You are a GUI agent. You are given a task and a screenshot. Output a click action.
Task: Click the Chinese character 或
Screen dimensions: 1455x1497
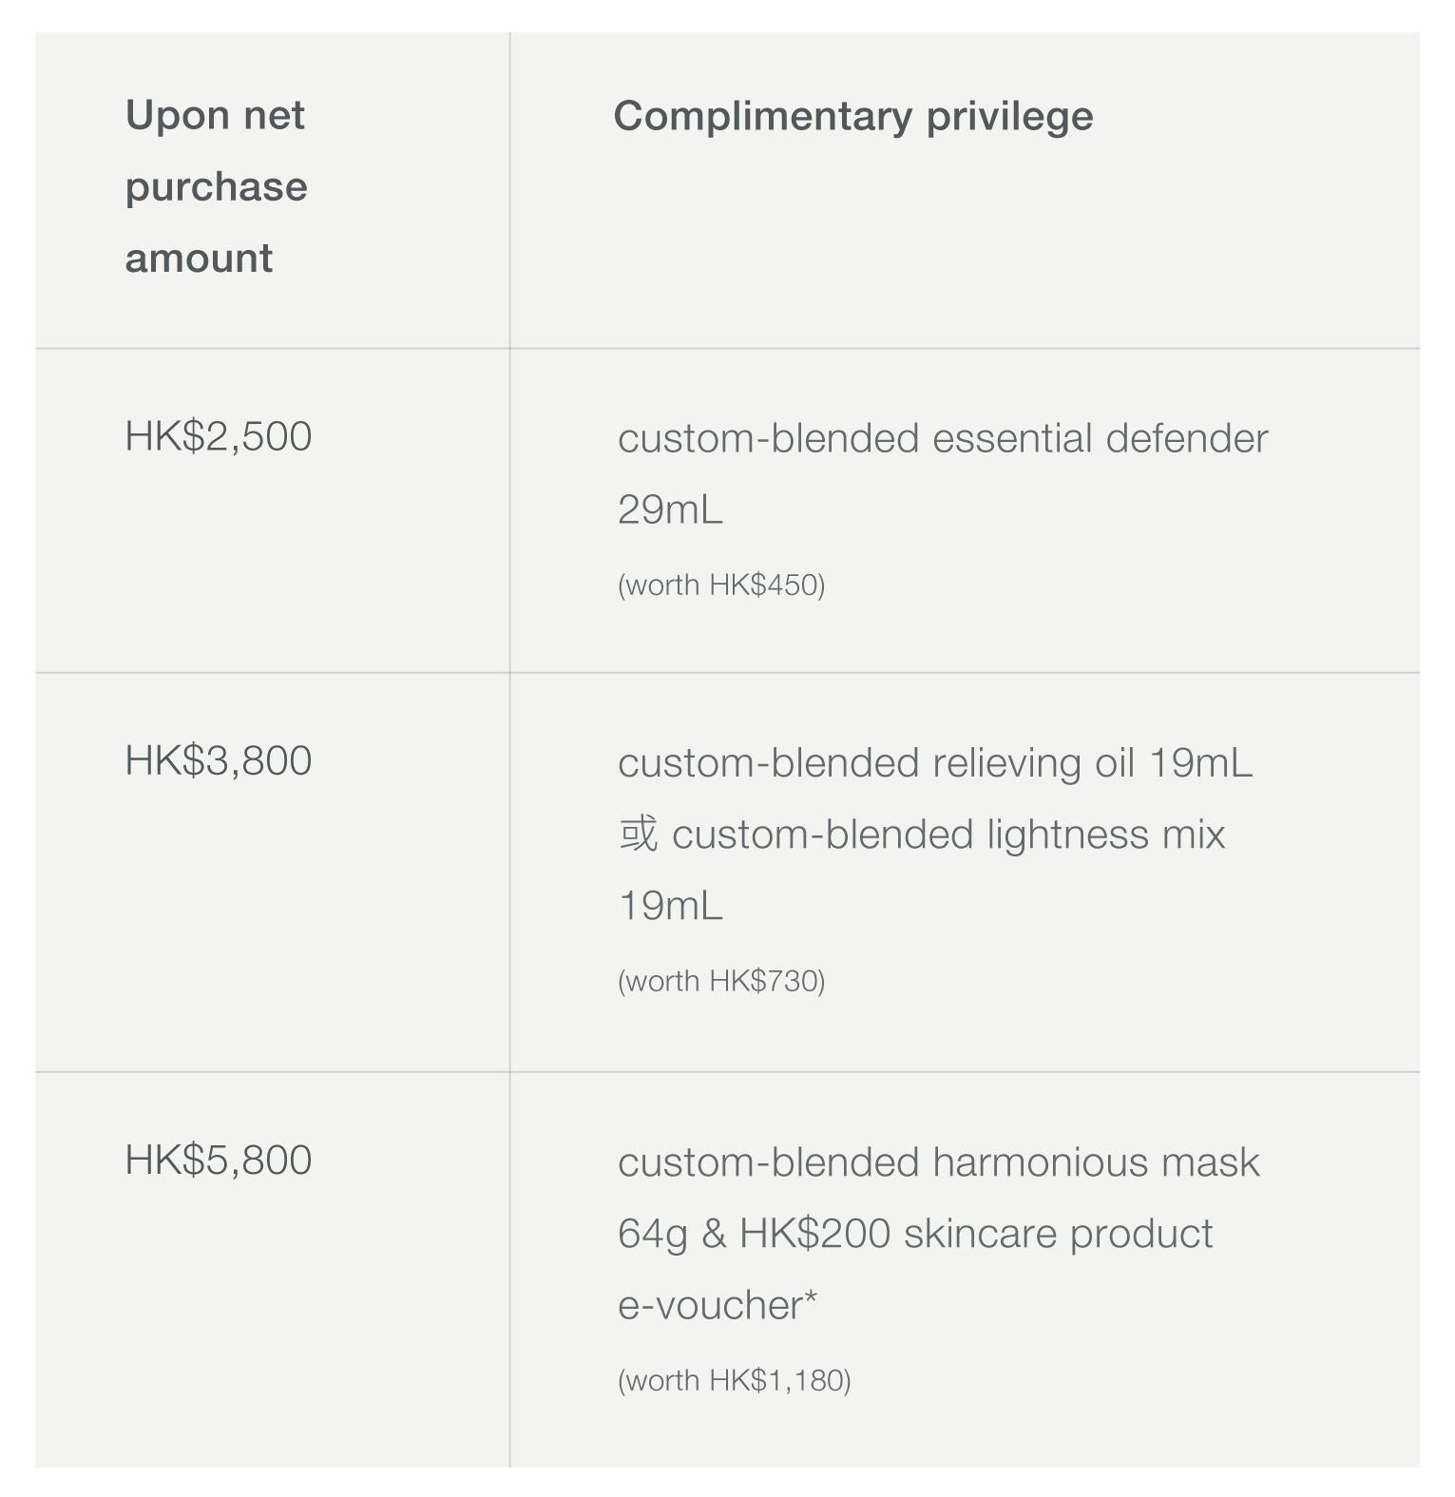[638, 835]
